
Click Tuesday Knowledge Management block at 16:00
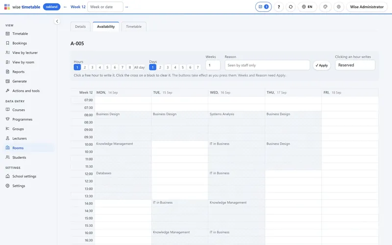180,237
